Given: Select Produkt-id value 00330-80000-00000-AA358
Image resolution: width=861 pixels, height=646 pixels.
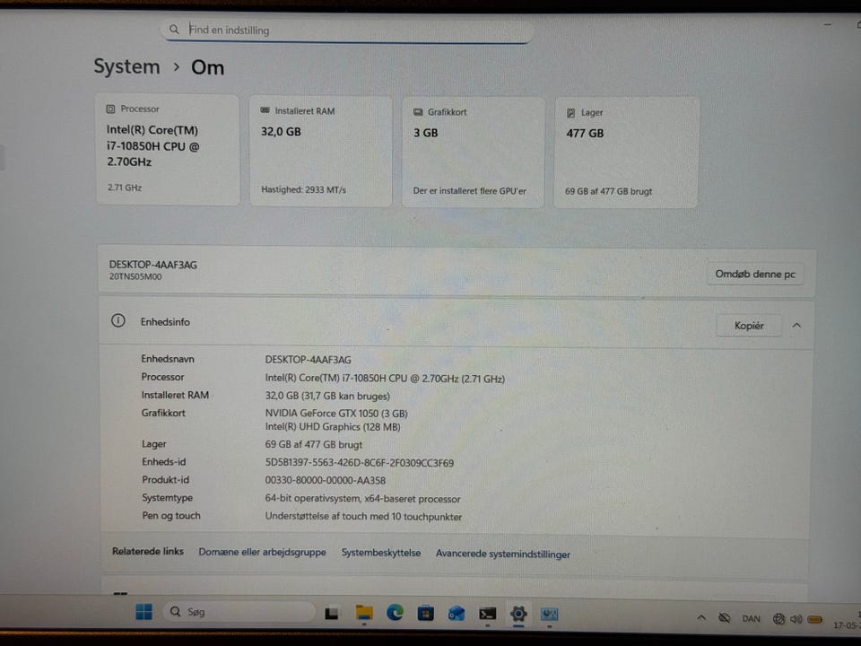Looking at the screenshot, I should (x=326, y=480).
